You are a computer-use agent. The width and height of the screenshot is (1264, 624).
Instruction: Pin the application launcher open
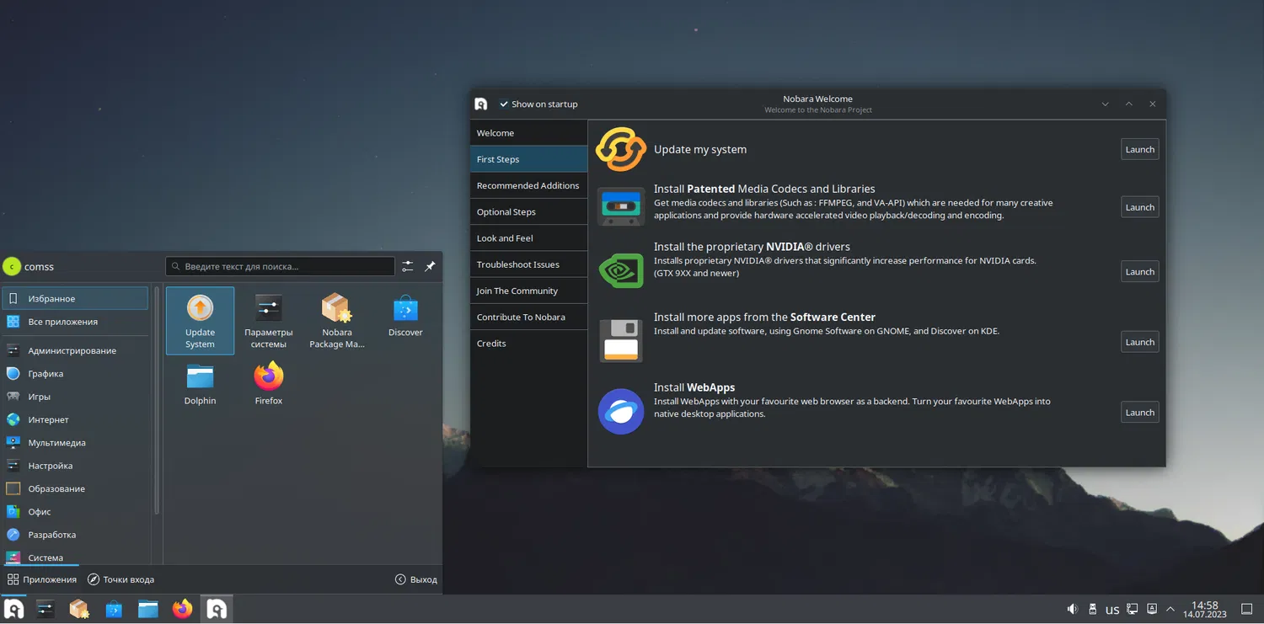(x=430, y=266)
